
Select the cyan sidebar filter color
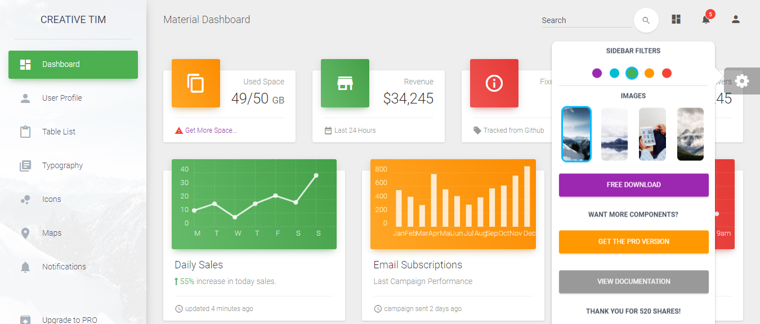point(615,73)
